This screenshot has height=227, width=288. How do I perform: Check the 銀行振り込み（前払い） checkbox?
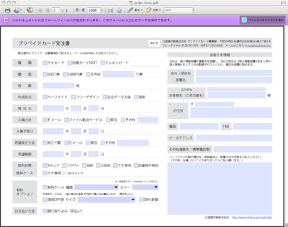click(45, 211)
